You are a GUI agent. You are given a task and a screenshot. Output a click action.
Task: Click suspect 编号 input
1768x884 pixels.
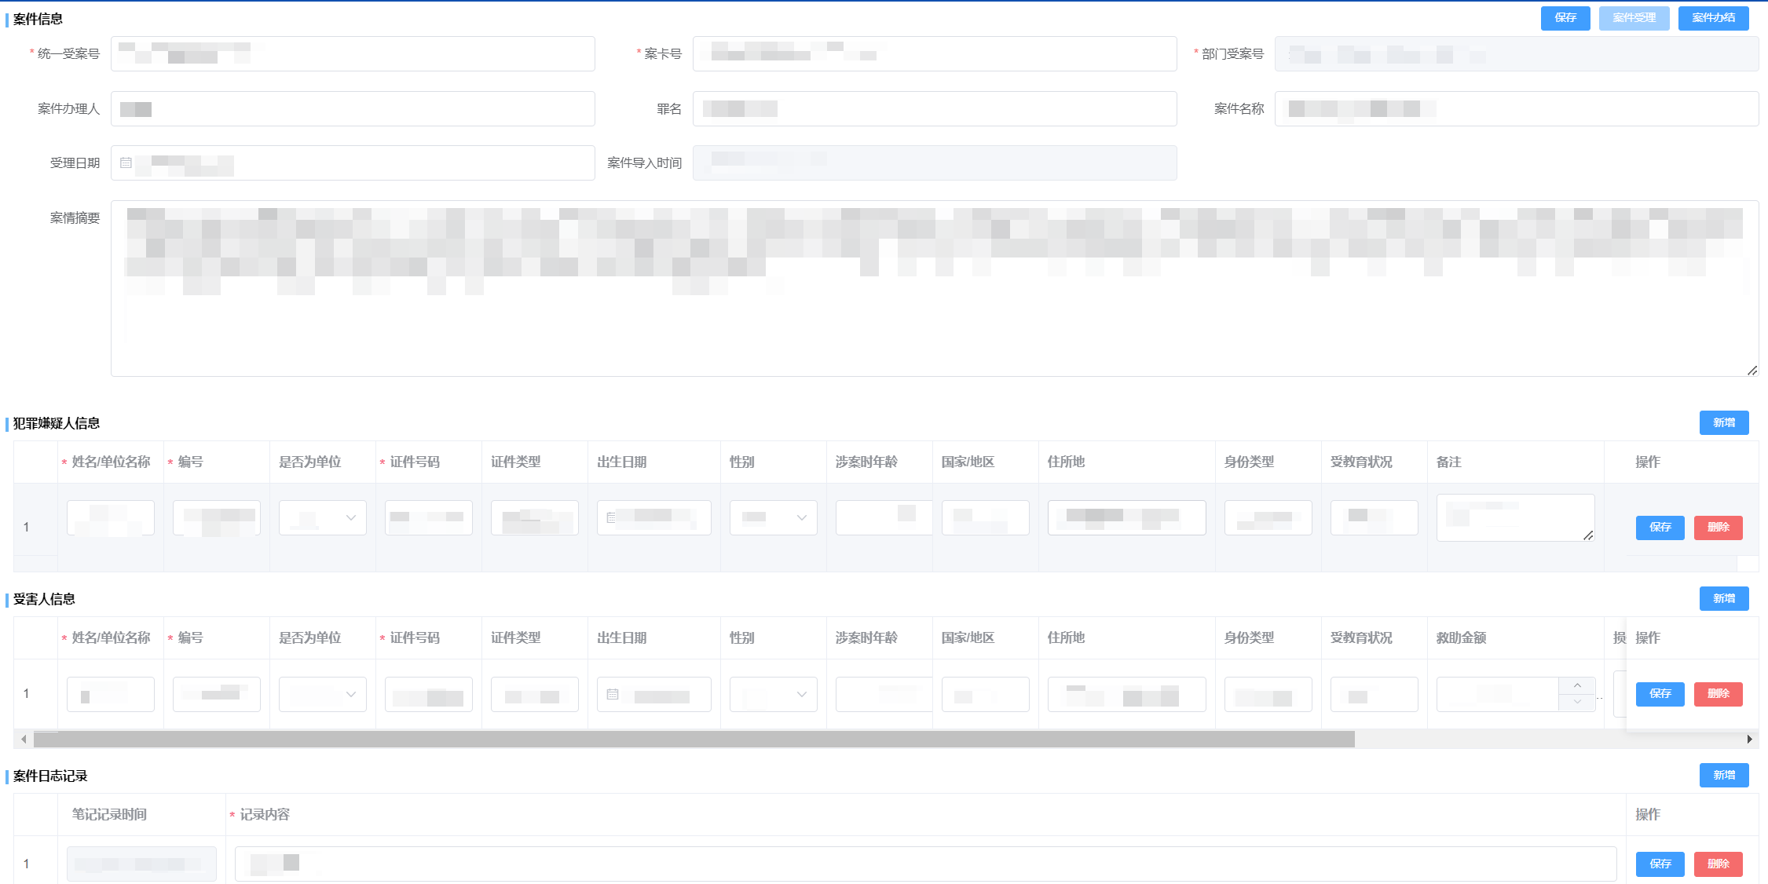coord(217,517)
